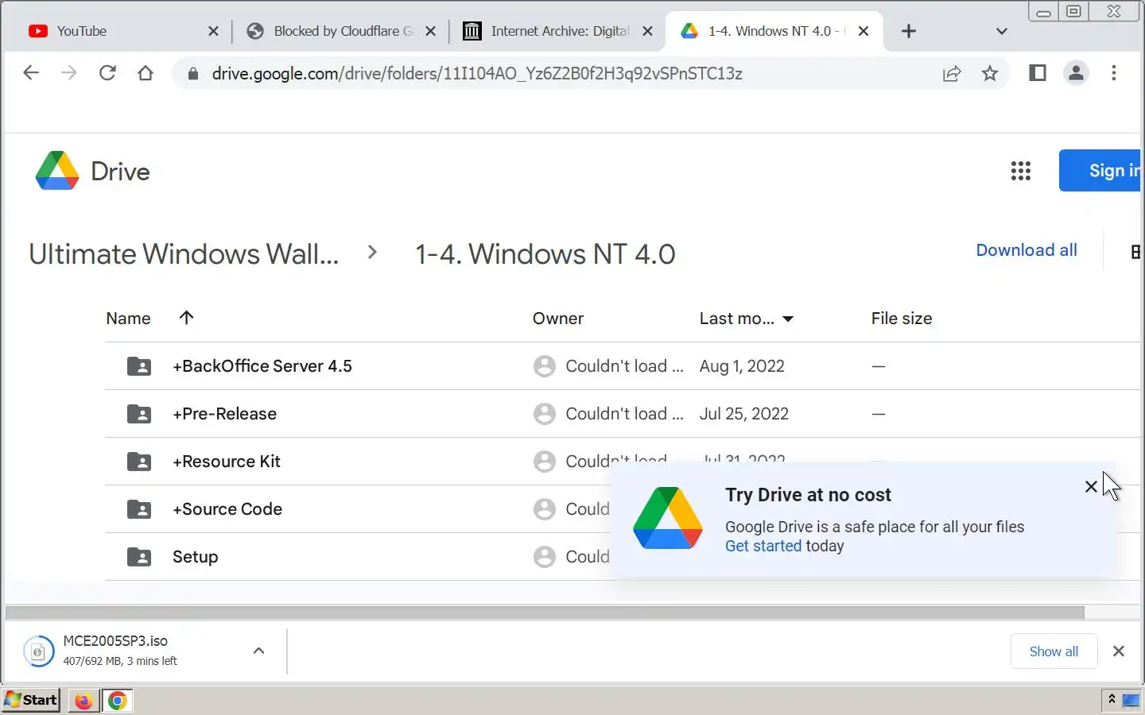This screenshot has width=1145, height=715.
Task: Click the +Pre-Release owner avatar icon
Action: [x=545, y=414]
